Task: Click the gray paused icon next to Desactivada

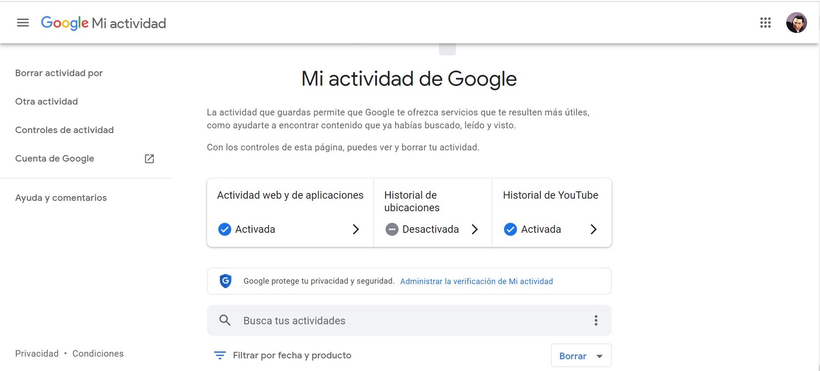Action: coord(392,229)
